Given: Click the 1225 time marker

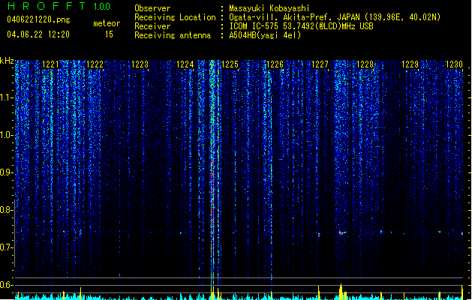Looking at the screenshot, I should 230,64.
